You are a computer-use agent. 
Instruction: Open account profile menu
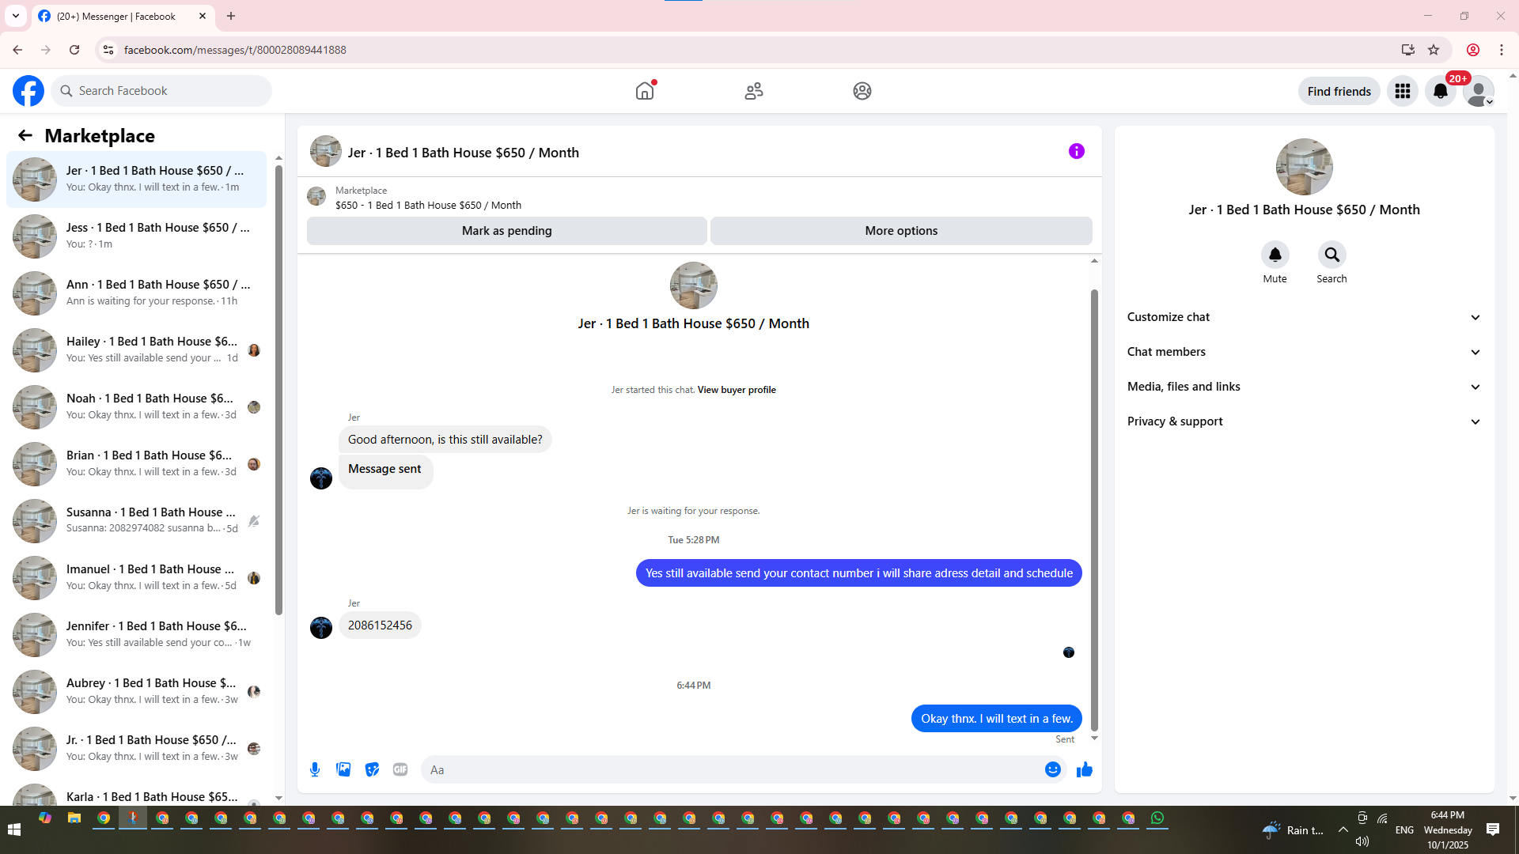click(x=1479, y=91)
